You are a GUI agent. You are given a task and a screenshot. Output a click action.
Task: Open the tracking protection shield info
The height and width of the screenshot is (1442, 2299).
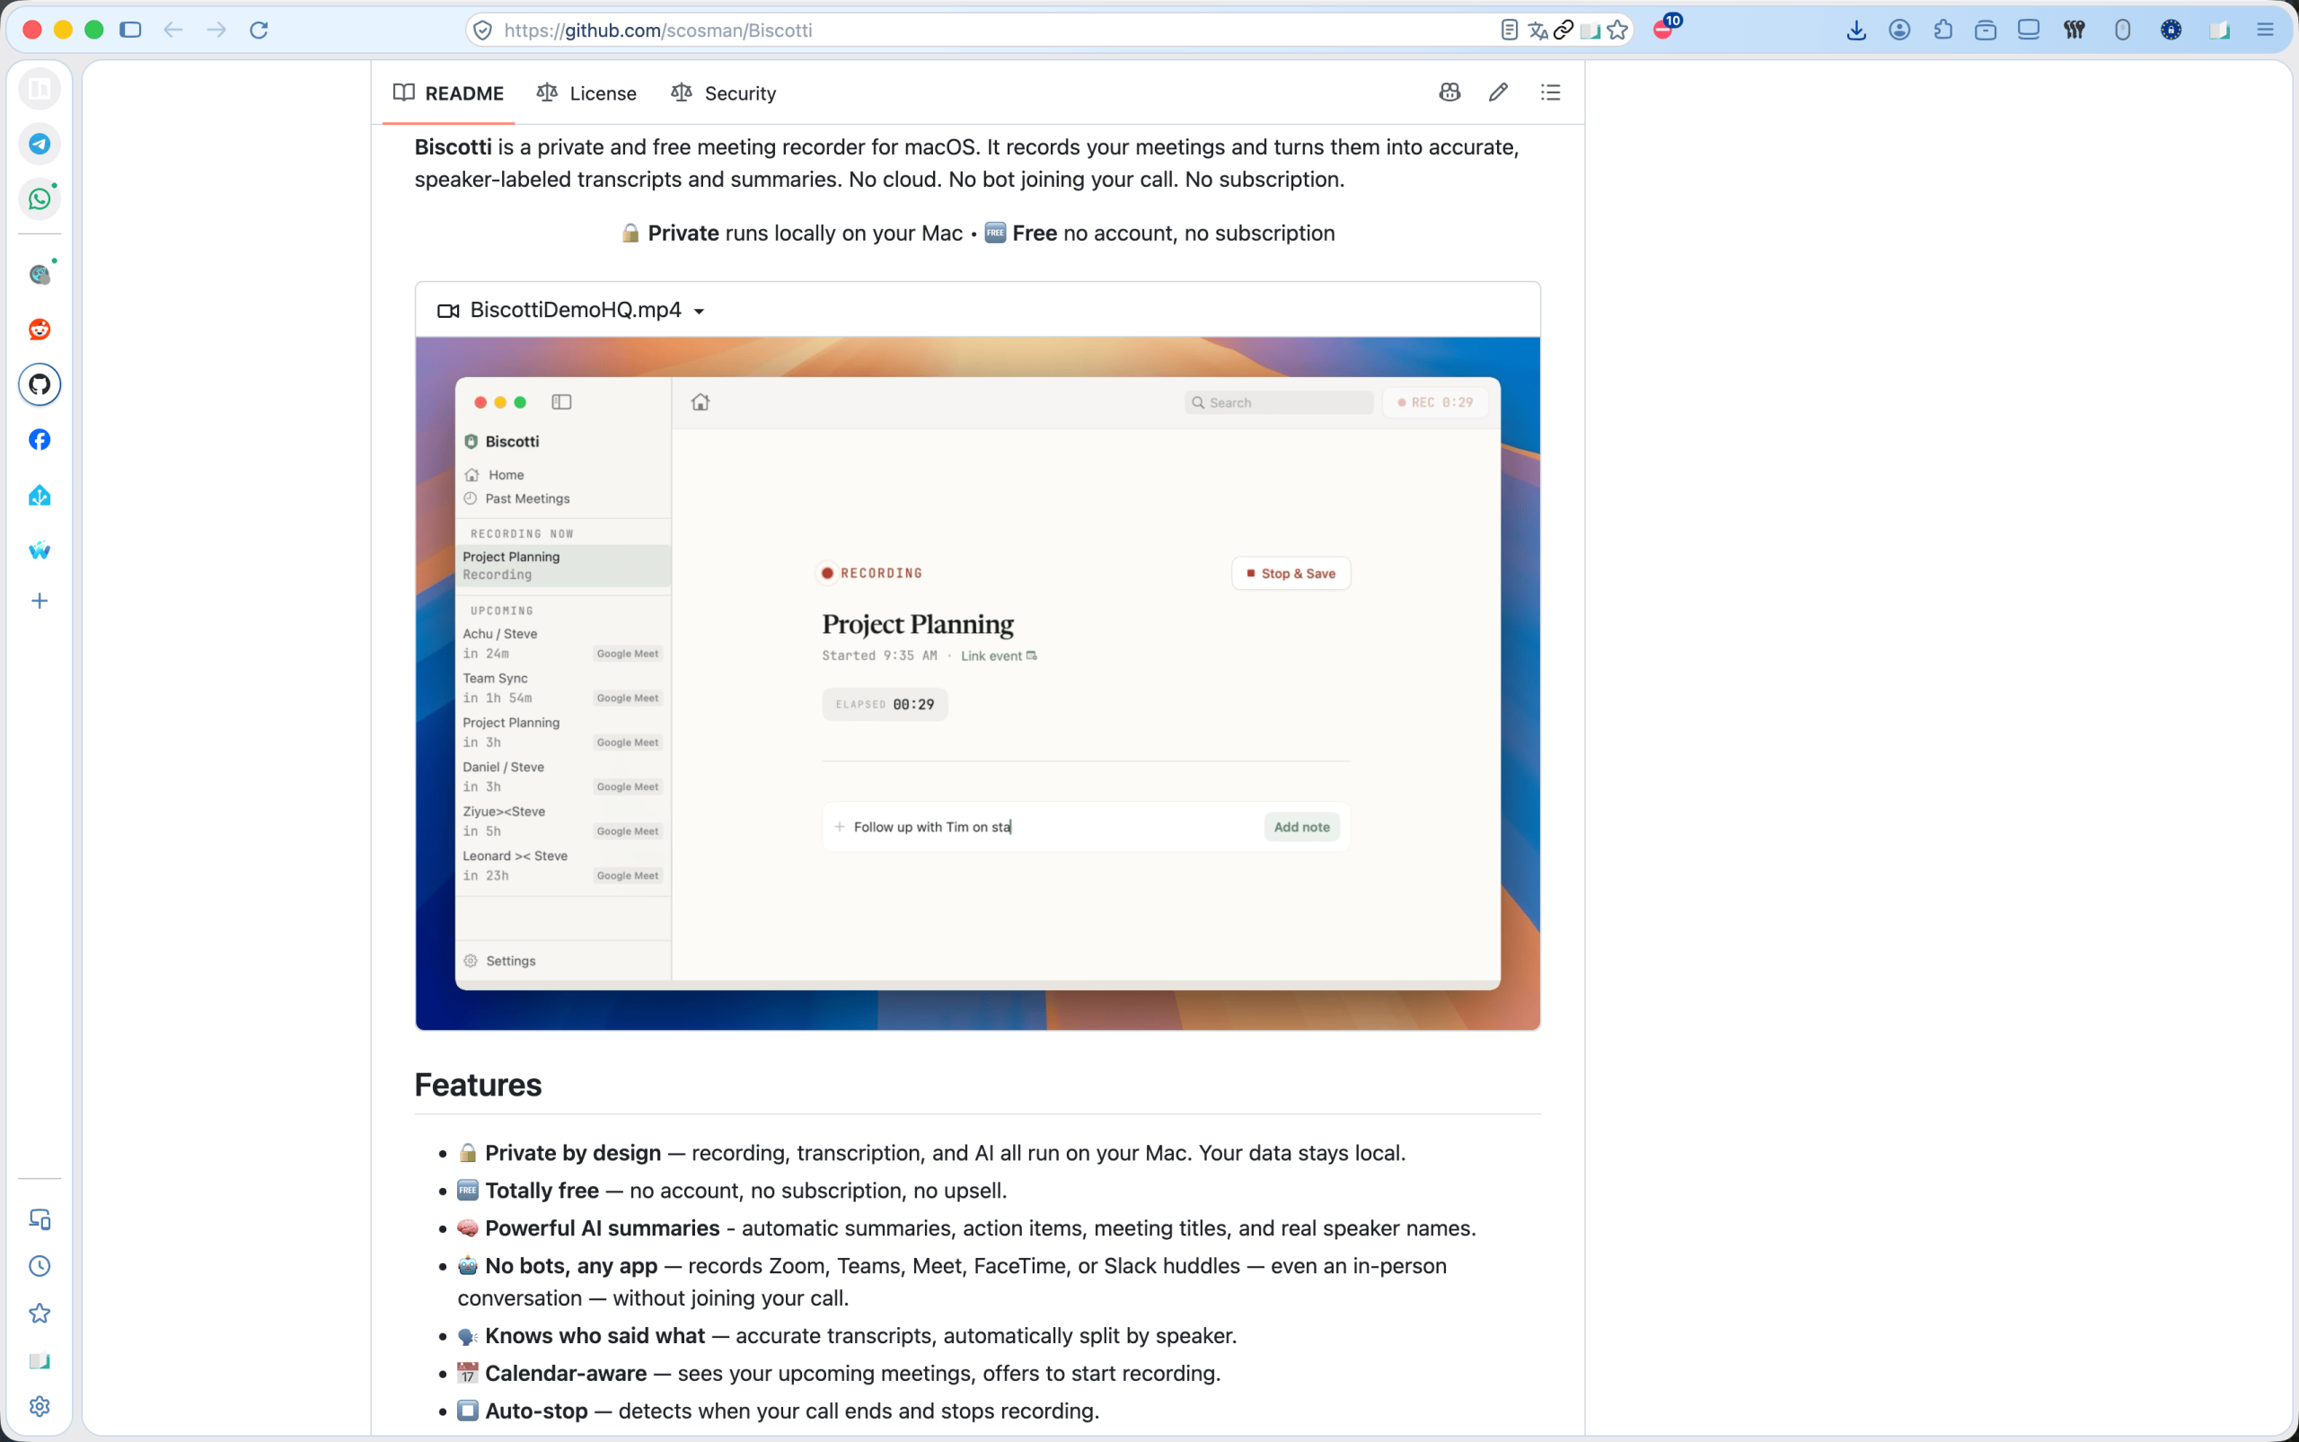[484, 31]
